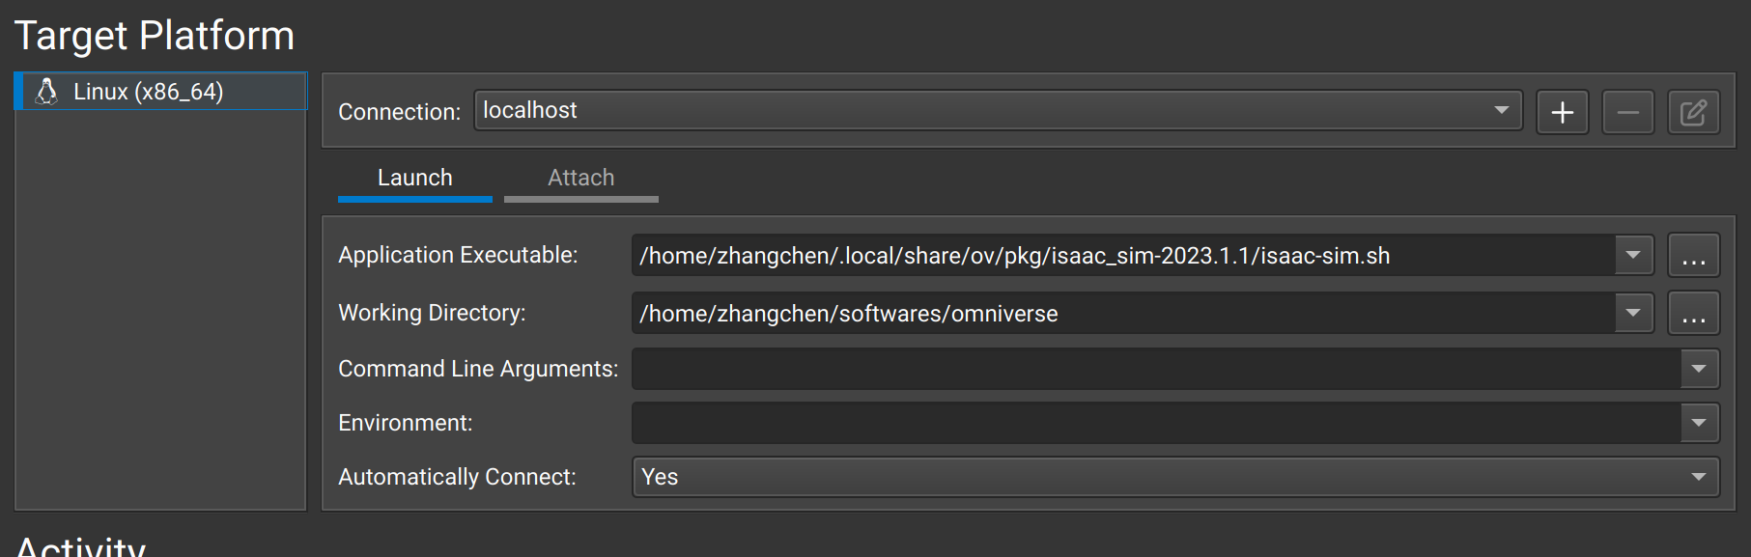Image resolution: width=1751 pixels, height=557 pixels.
Task: Switch to the Launch tab
Action: pyautogui.click(x=414, y=179)
